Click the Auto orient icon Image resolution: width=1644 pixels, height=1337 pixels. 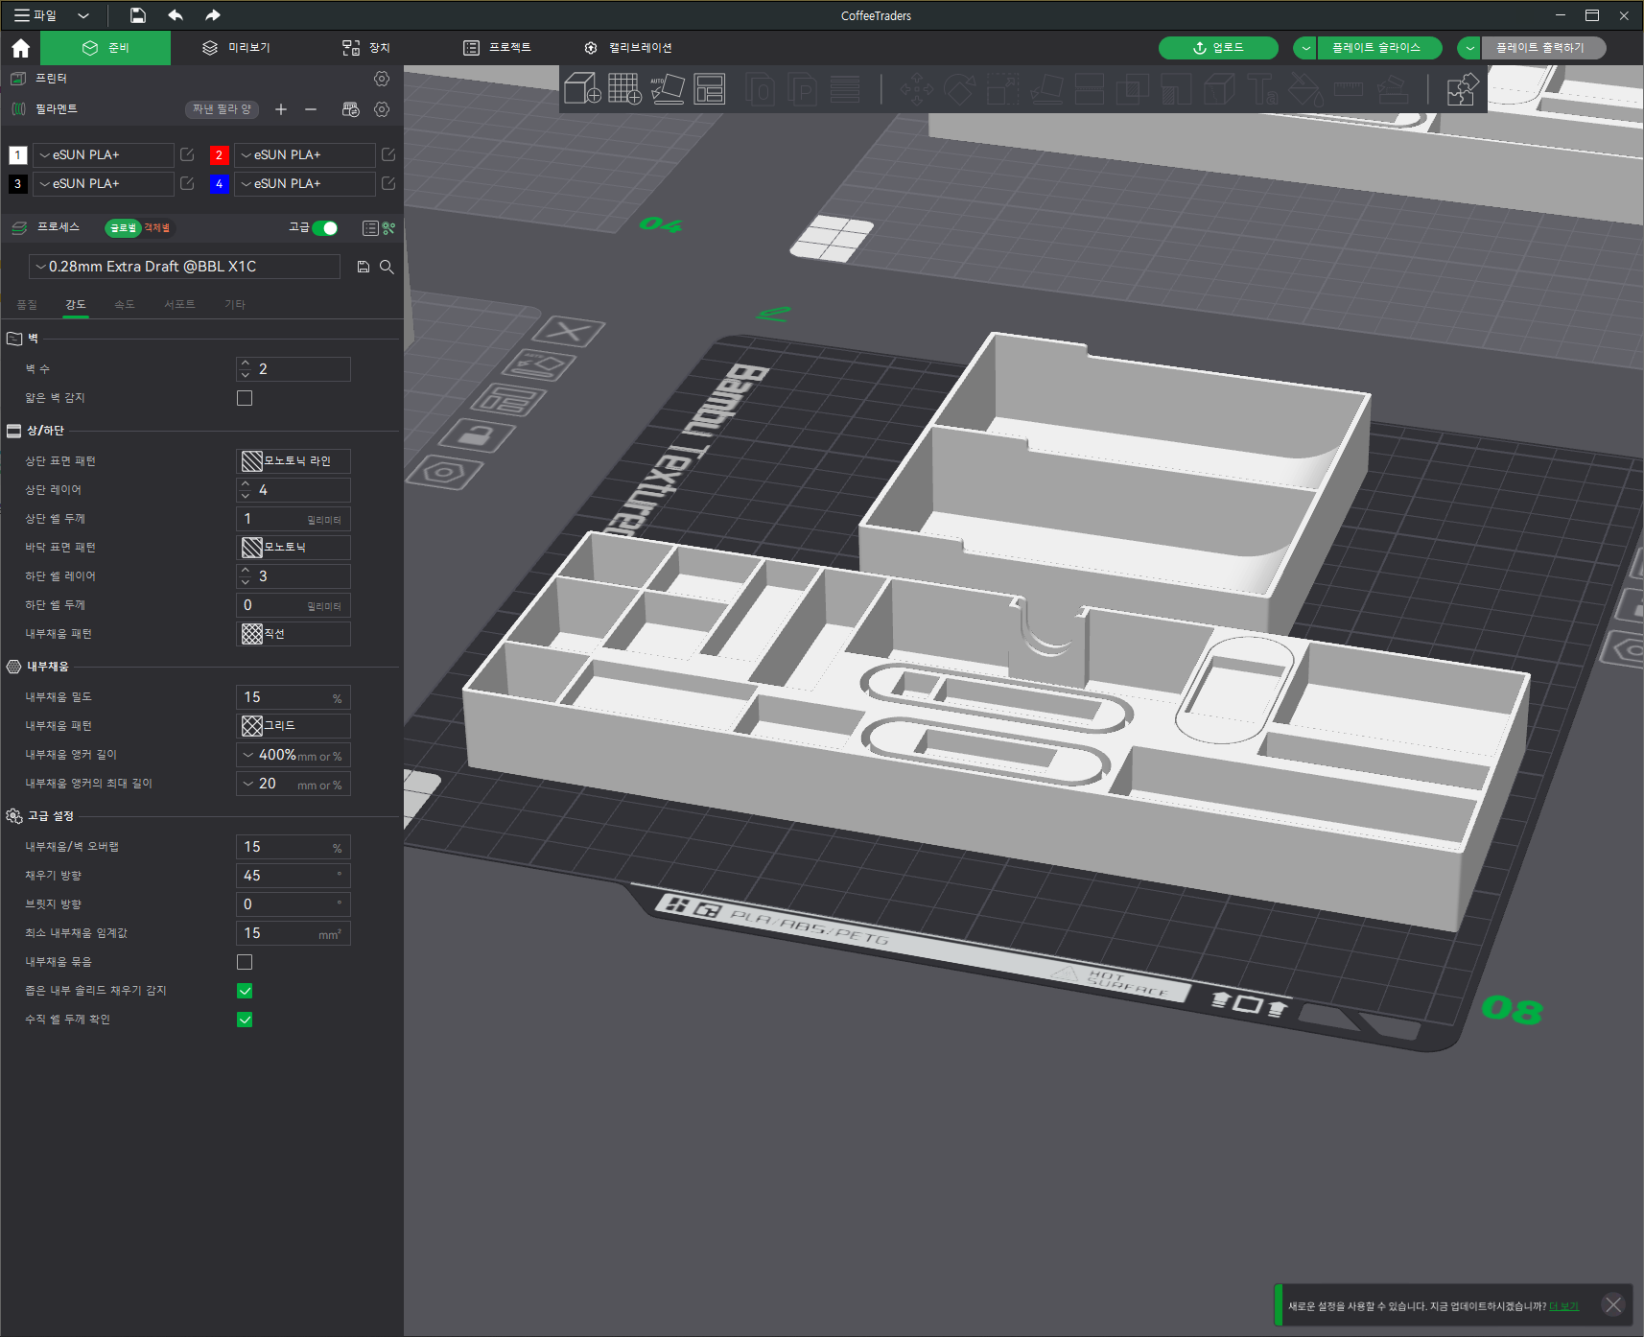coord(667,89)
